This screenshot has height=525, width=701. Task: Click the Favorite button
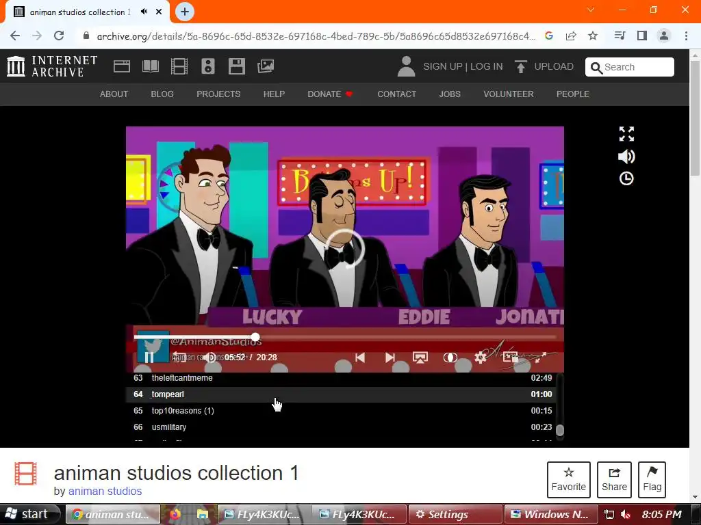pyautogui.click(x=569, y=479)
